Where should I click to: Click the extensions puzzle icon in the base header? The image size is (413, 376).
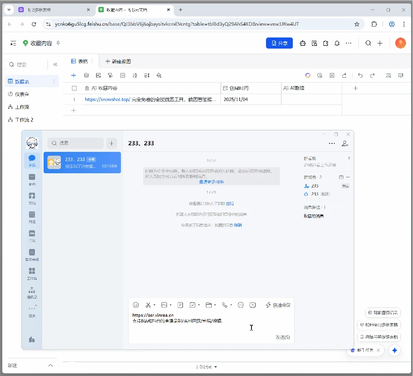coord(326,43)
